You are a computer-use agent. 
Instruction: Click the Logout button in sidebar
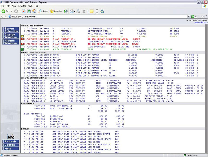point(10,145)
